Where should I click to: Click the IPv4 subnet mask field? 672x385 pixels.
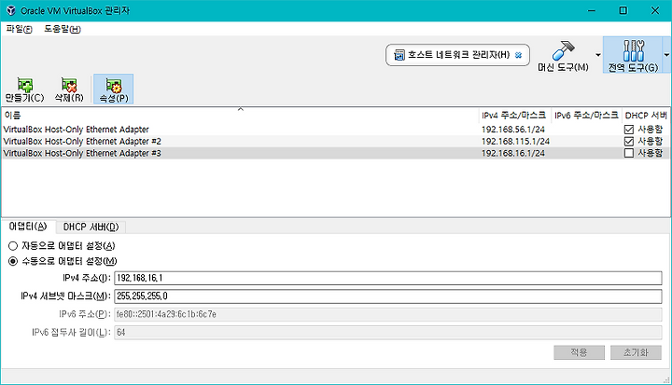(388, 296)
